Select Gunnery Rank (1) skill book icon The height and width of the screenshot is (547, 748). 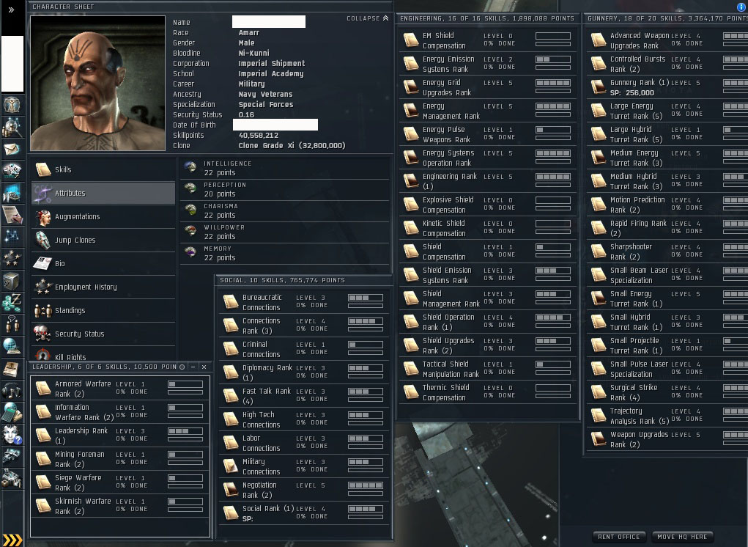coord(599,87)
